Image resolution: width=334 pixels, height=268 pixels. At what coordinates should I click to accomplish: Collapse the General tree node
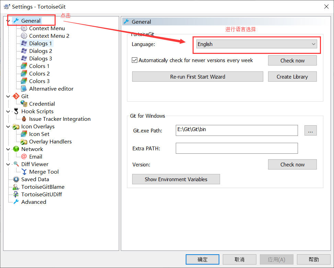[8, 21]
